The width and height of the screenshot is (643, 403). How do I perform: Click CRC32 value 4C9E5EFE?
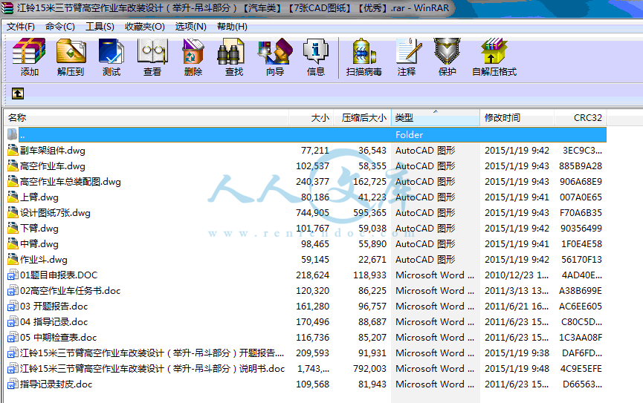coord(581,368)
